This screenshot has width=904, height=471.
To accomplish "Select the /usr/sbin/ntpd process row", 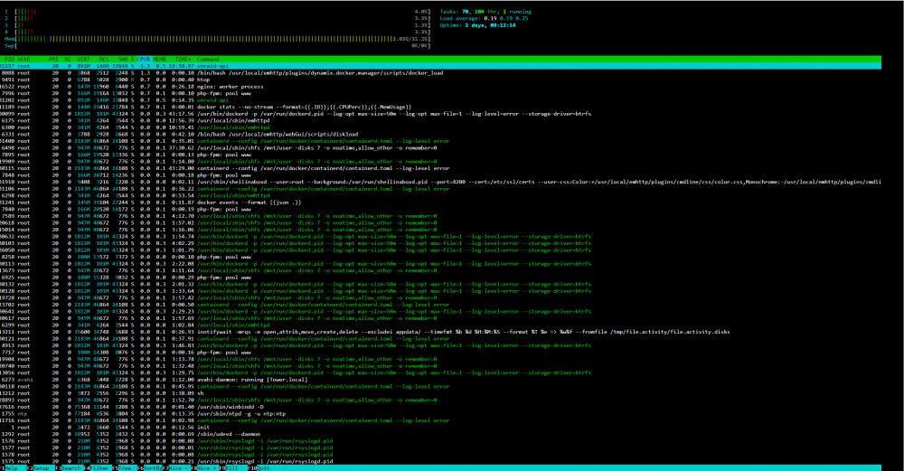I will pos(440,414).
